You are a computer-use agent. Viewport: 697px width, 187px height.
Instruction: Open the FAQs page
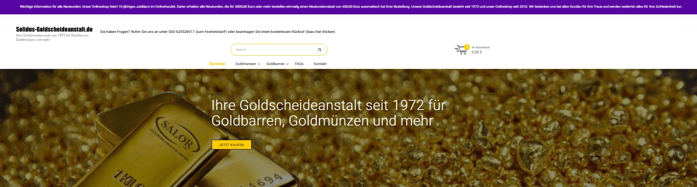[x=299, y=64]
